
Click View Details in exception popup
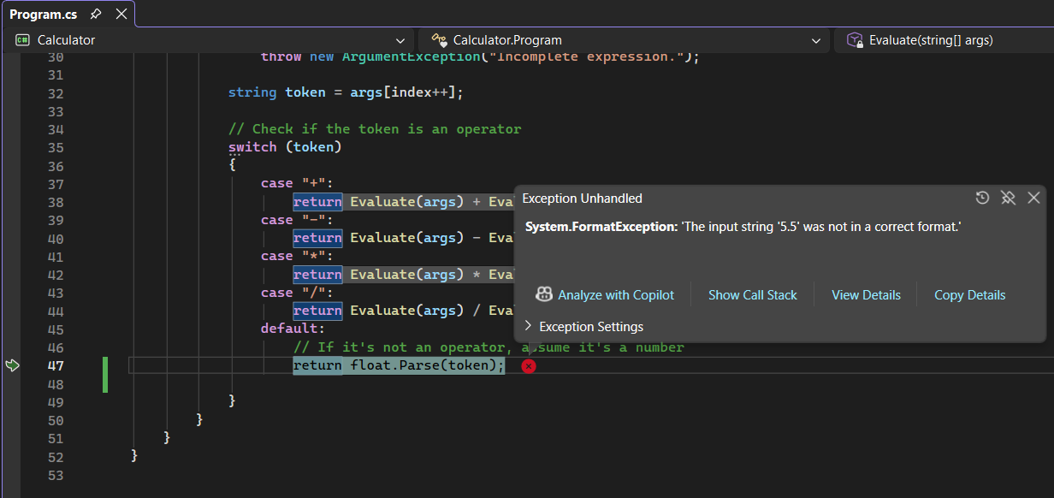click(x=866, y=294)
